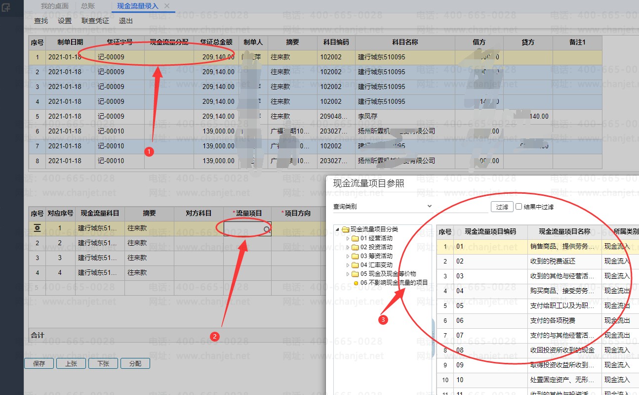Click the dialog's vertical splitter handle
The image size is (639, 395).
pyautogui.click(x=433, y=339)
